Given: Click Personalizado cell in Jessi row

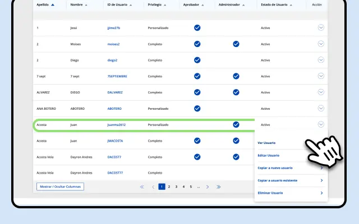Looking at the screenshot, I should coord(158,28).
